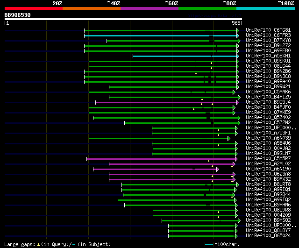The width and height of the screenshot is (299, 248).
Task: Click UniRef100_Q8L8Y7 hit name
Action: [268, 231]
